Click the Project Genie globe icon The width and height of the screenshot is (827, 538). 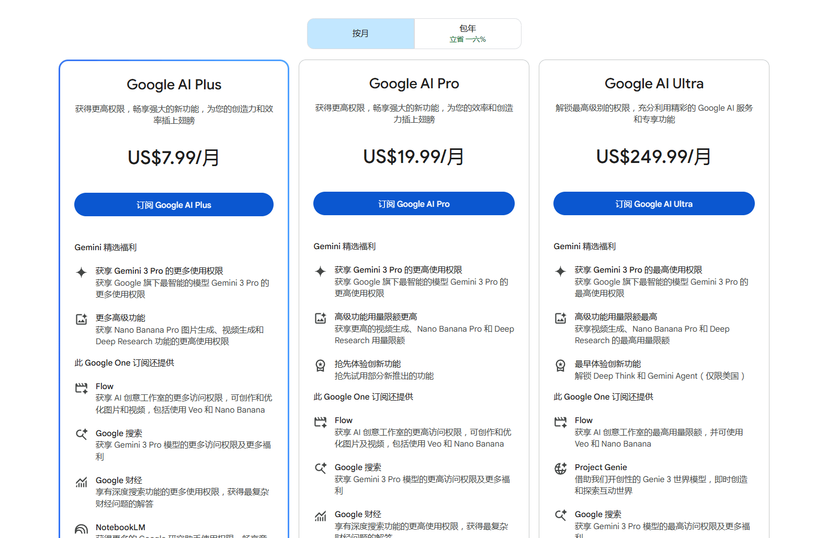(x=560, y=469)
